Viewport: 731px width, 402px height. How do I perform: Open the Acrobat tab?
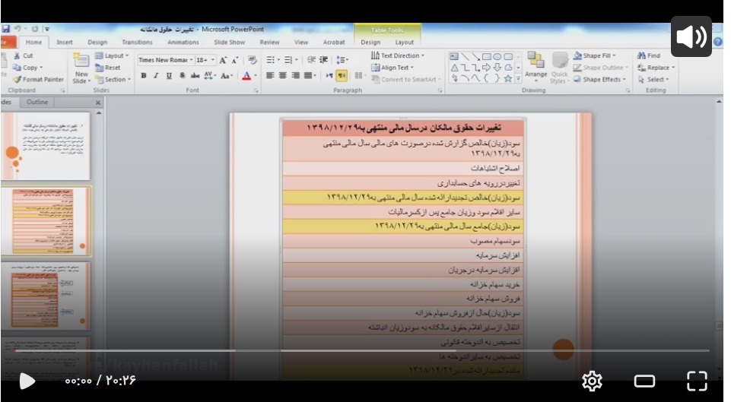[x=334, y=42]
